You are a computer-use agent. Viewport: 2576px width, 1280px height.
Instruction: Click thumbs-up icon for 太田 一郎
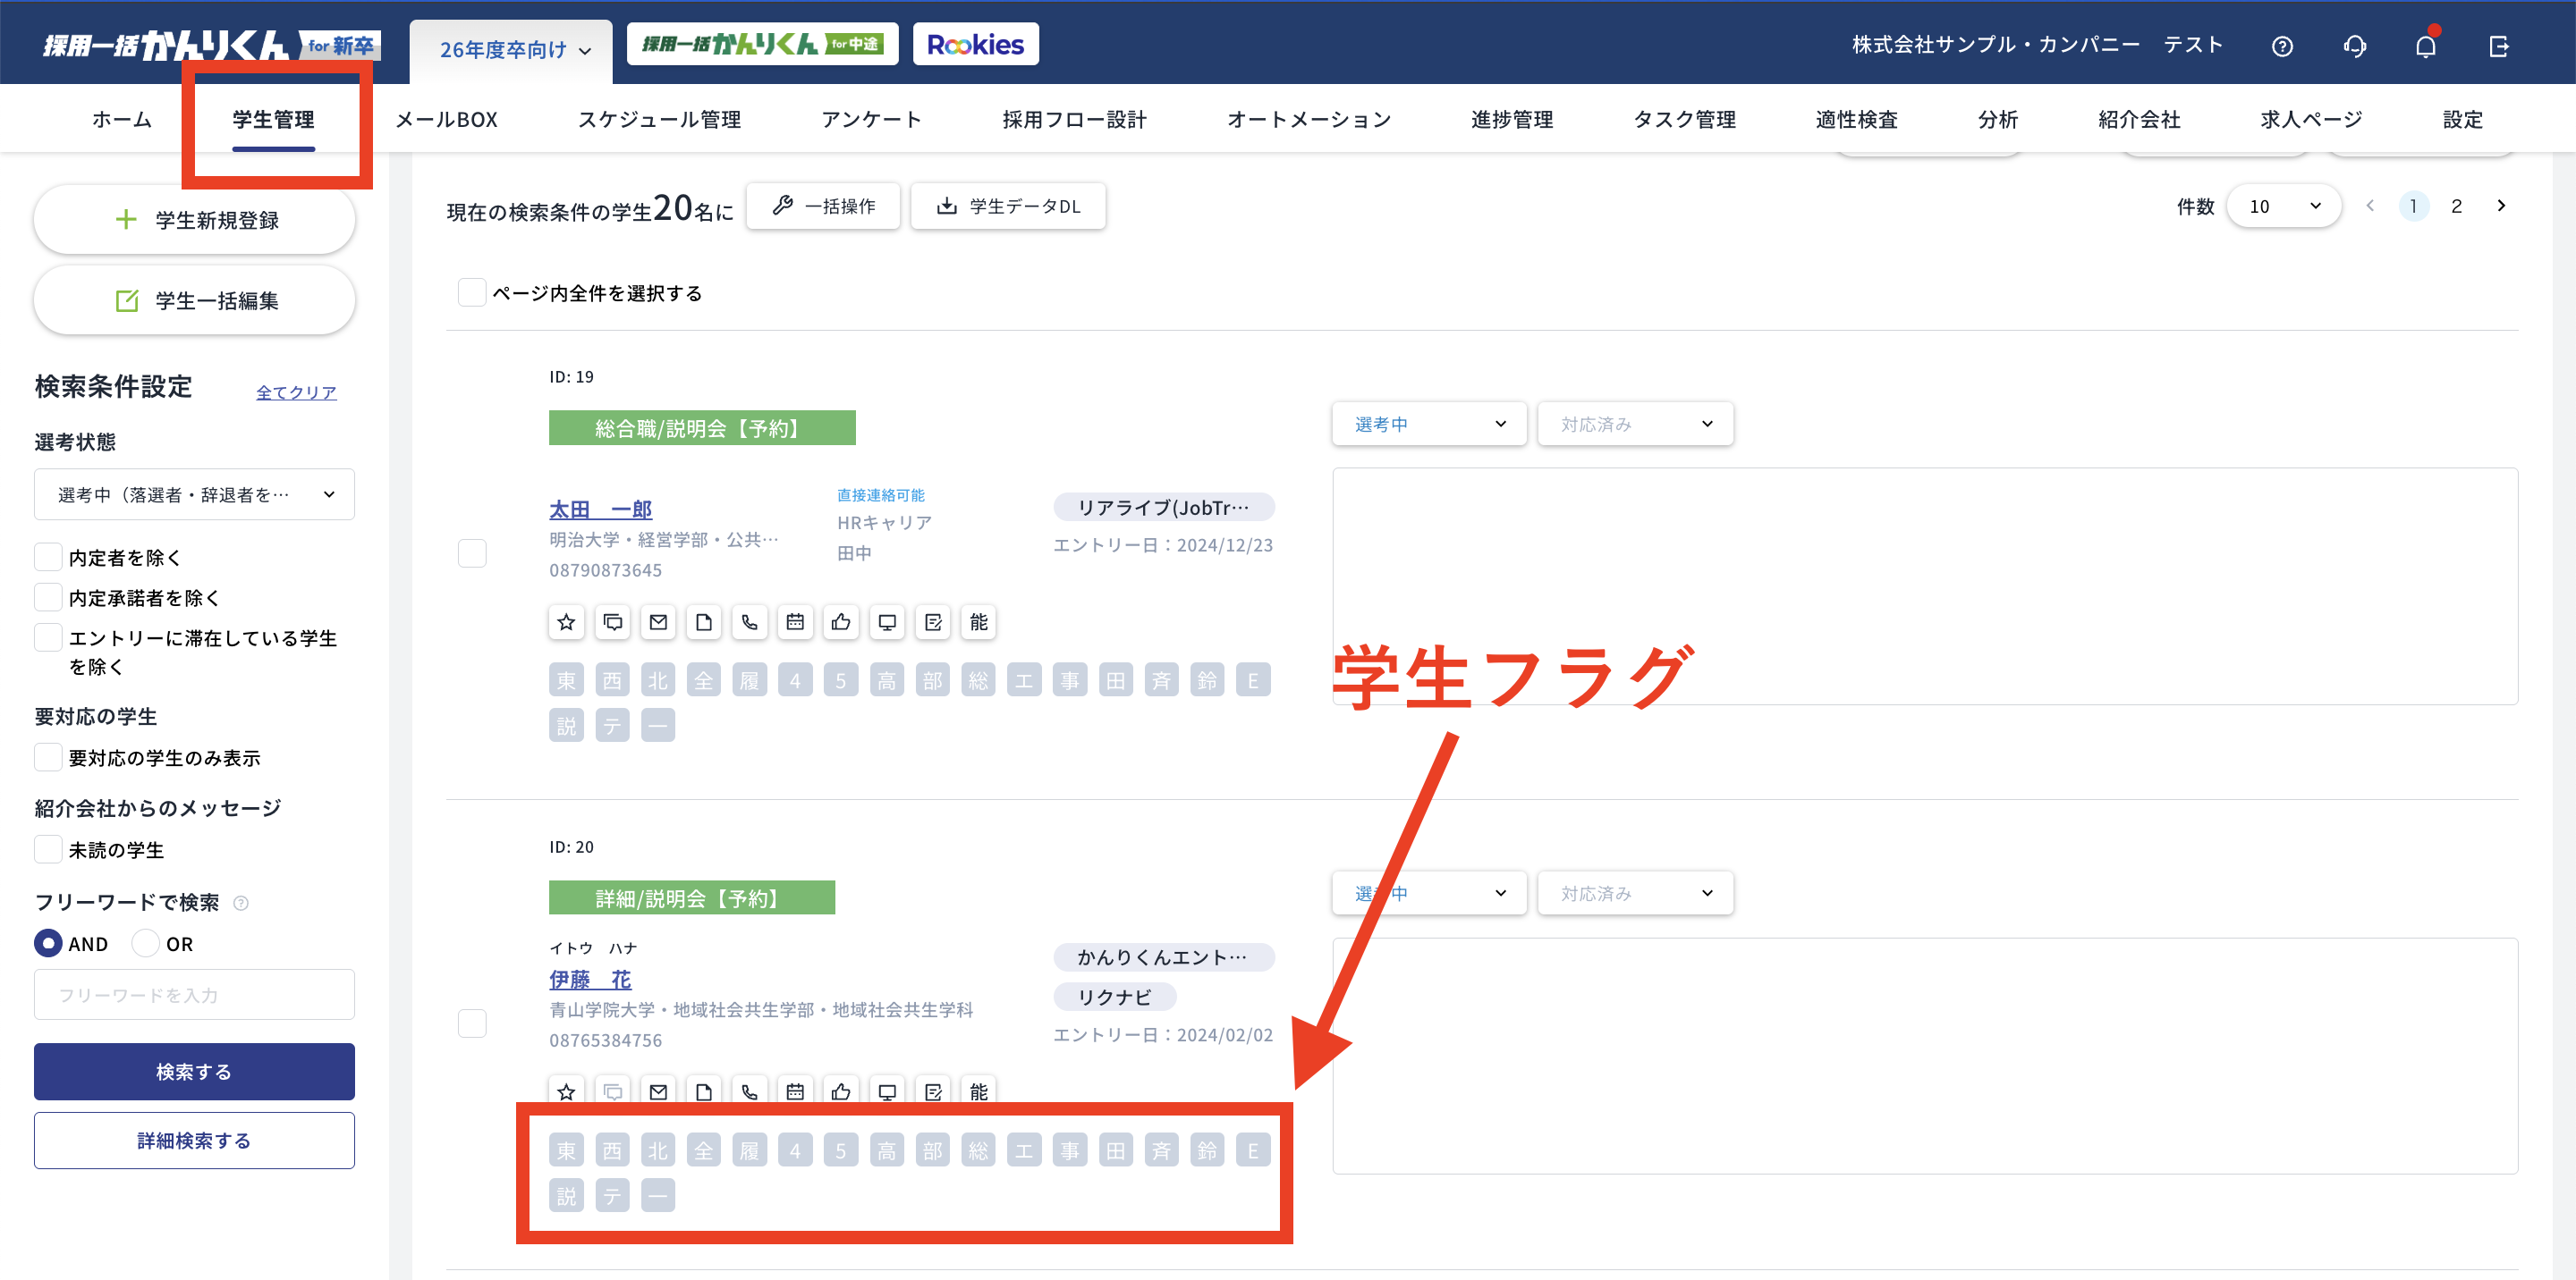click(841, 622)
